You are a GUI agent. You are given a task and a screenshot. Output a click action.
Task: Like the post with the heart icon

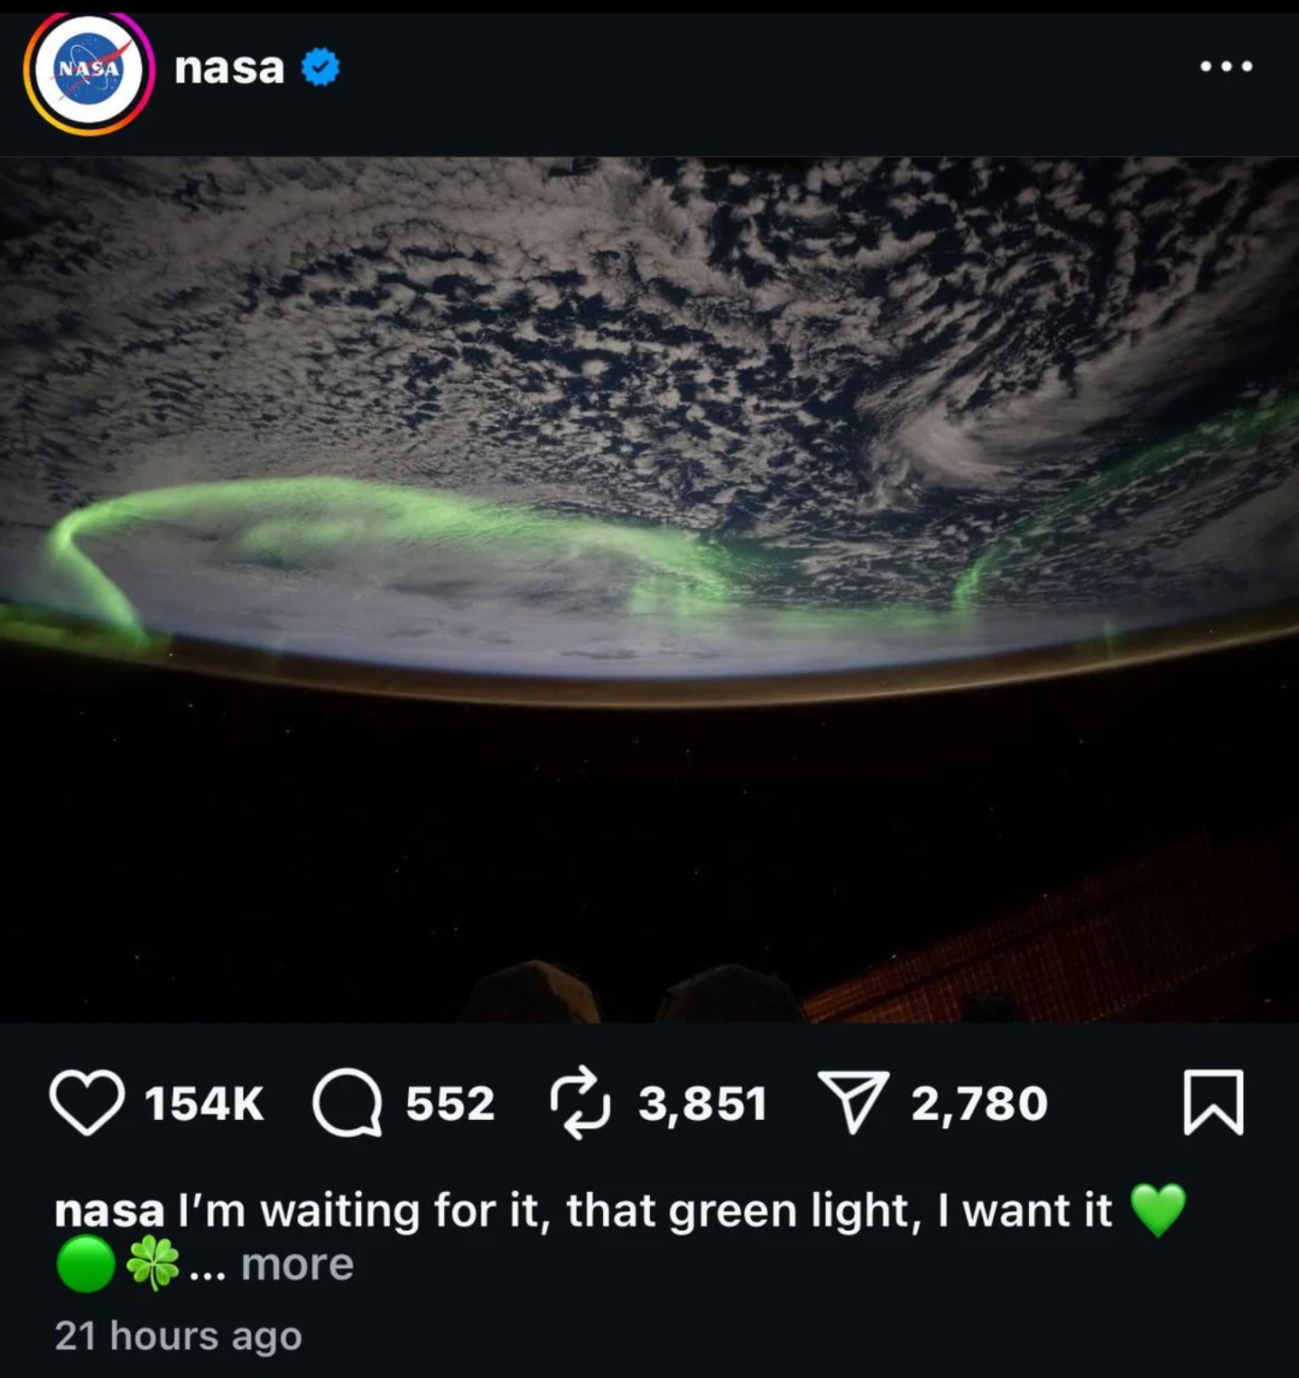[x=88, y=1102]
